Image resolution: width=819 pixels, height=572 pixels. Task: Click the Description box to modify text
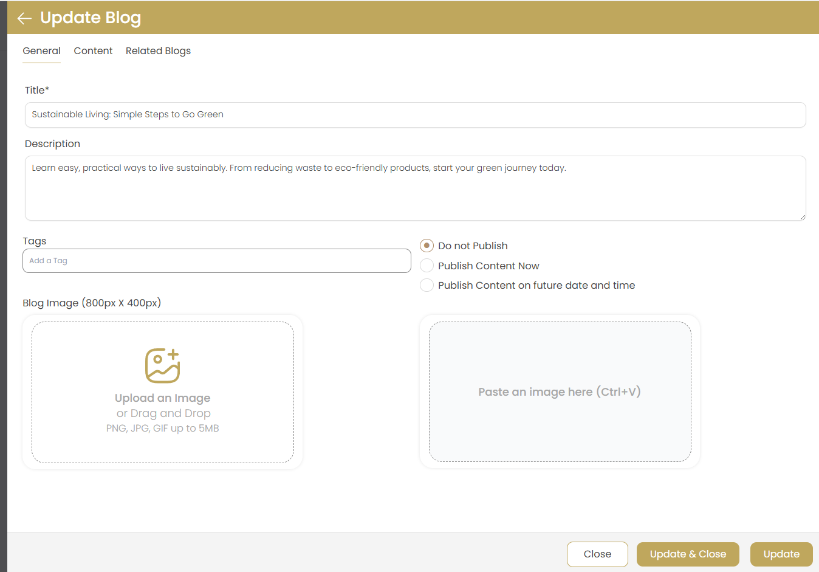(415, 187)
